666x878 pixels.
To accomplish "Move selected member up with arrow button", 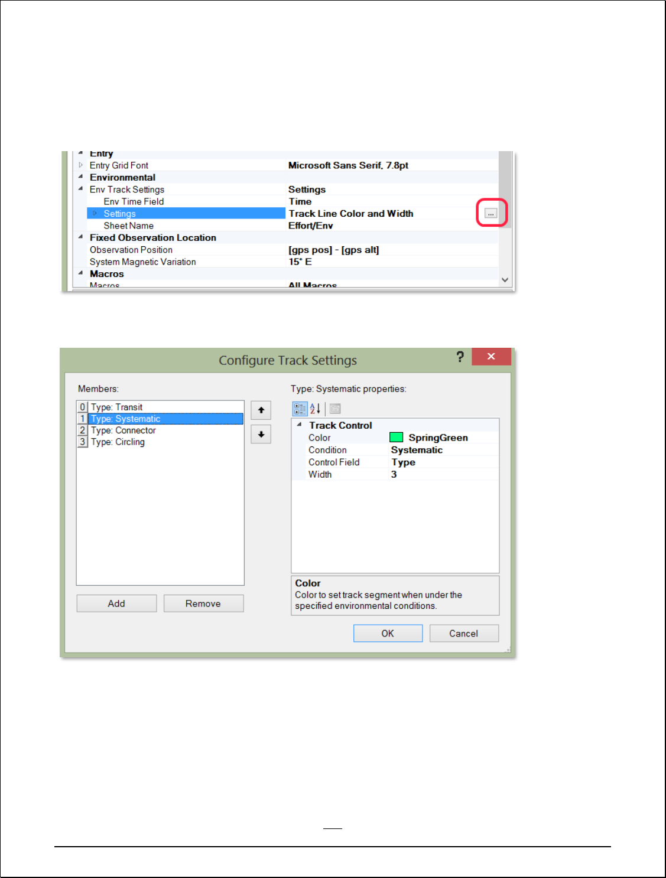I will [x=261, y=410].
